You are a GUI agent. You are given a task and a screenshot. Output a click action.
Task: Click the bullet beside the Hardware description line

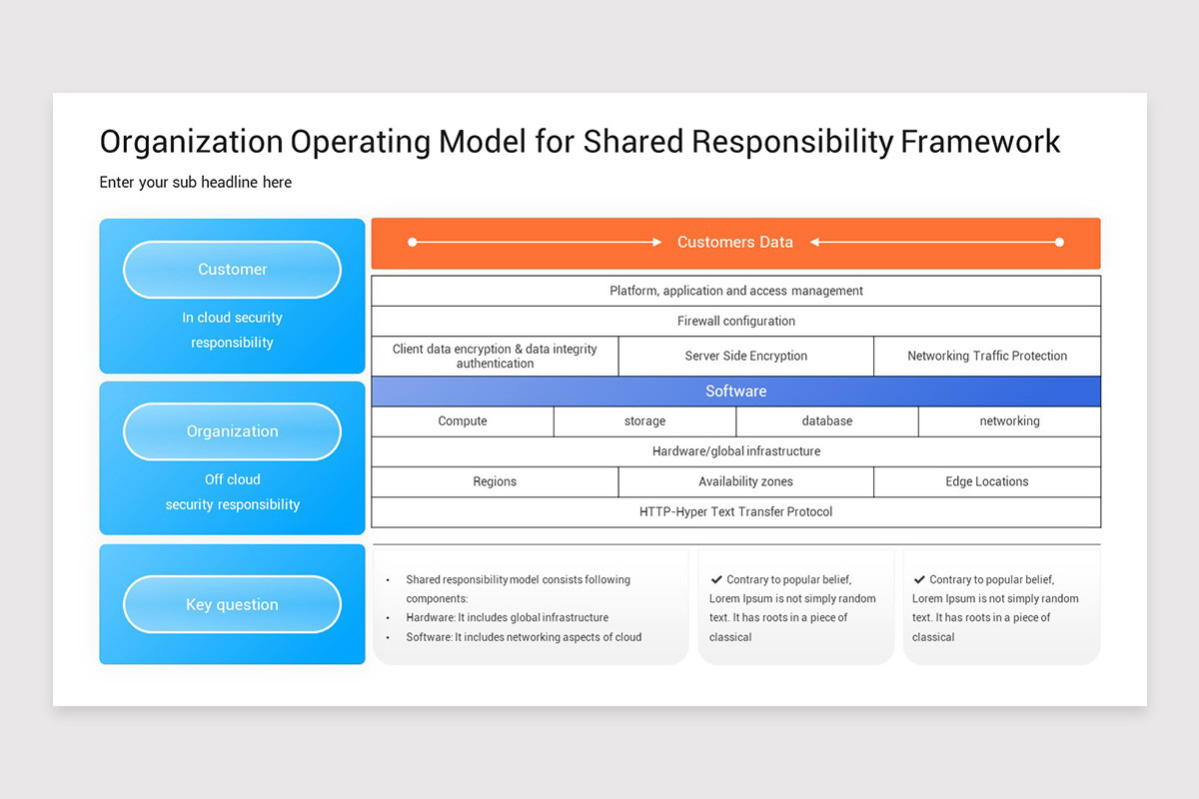390,617
